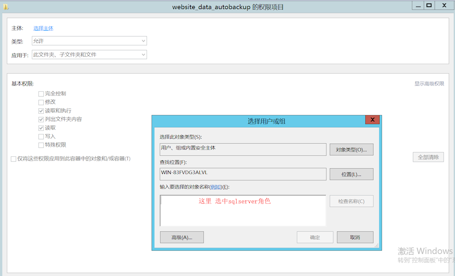455x276 pixels.
Task: Enable the 修改 permission checkbox
Action: point(41,102)
